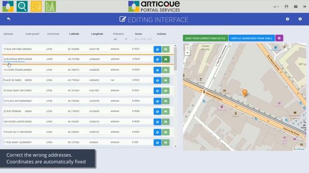Open the user account icon

pos(286,6)
